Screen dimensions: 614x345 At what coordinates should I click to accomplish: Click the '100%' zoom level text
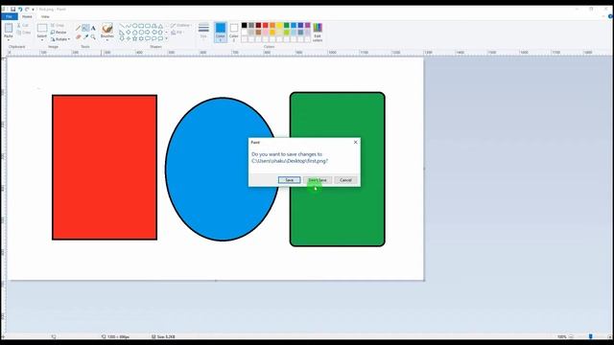[x=561, y=336]
